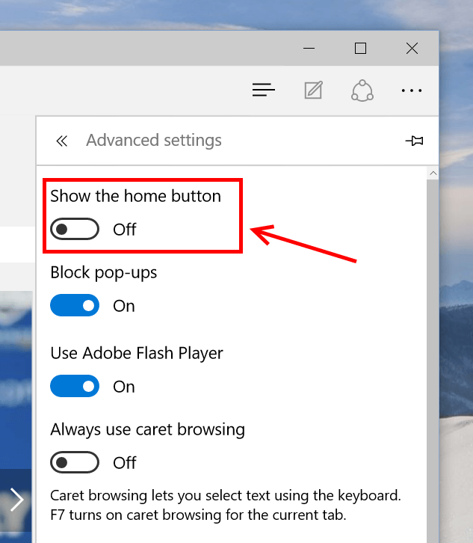This screenshot has height=543, width=473.
Task: Open the Make a Web Note icon
Action: point(314,90)
